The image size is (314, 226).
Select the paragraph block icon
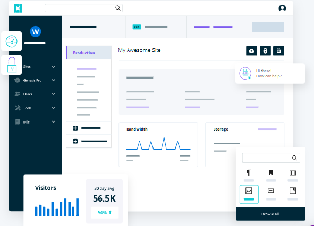click(249, 172)
